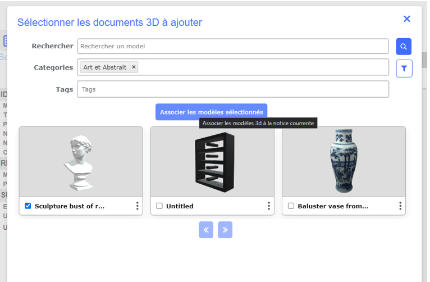Image resolution: width=430 pixels, height=282 pixels.
Task: Close the 3D document selection dialog
Action: [x=407, y=19]
